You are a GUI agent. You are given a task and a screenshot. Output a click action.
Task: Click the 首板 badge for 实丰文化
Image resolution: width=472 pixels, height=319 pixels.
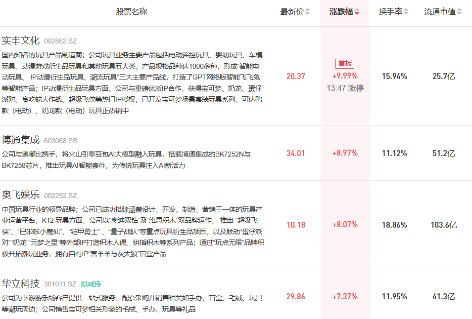pyautogui.click(x=345, y=63)
